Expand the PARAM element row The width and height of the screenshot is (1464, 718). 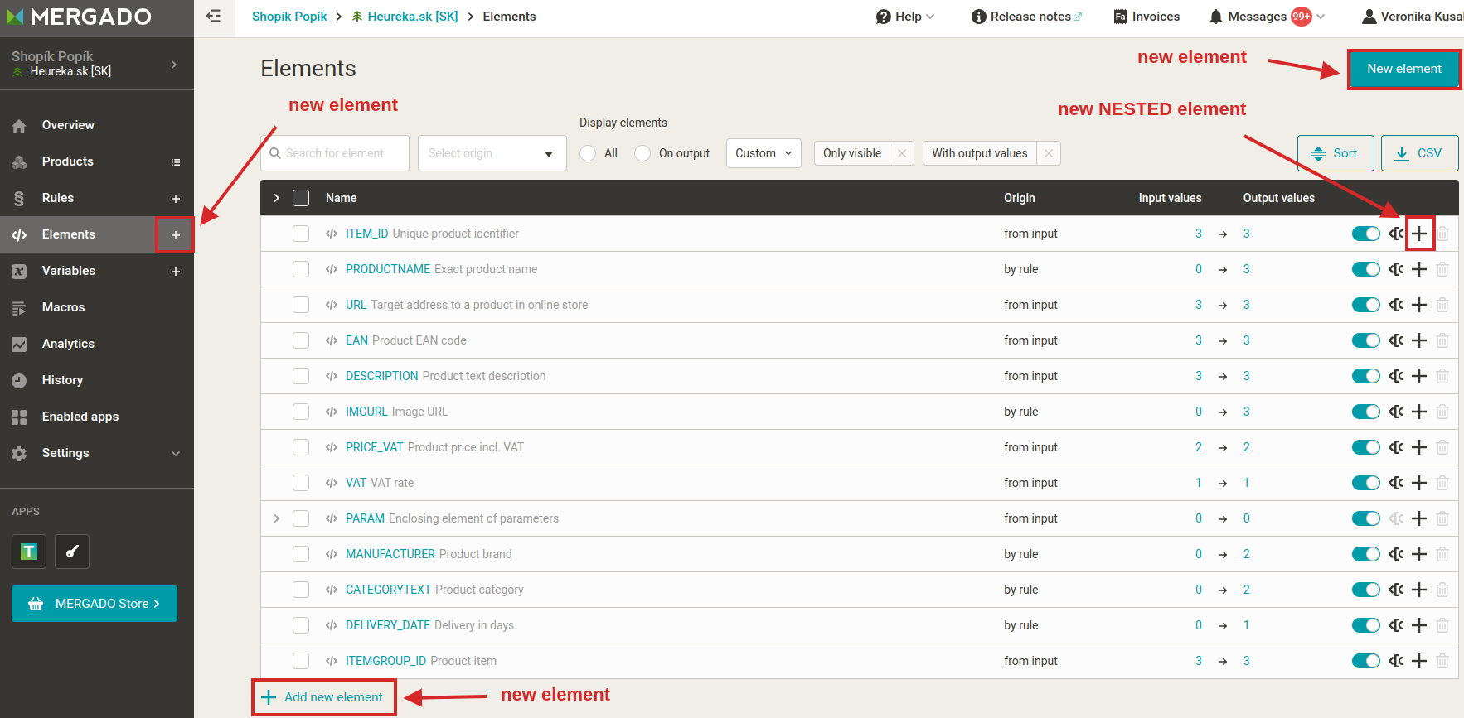click(277, 518)
